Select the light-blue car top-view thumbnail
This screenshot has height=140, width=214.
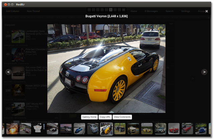[93, 129]
